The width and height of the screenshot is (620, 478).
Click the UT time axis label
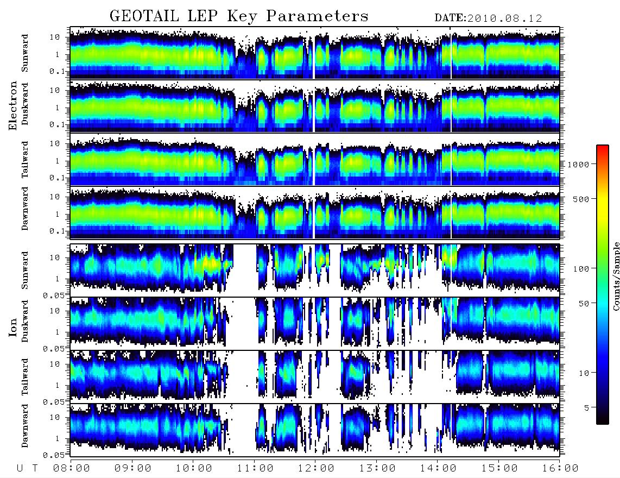click(x=28, y=469)
